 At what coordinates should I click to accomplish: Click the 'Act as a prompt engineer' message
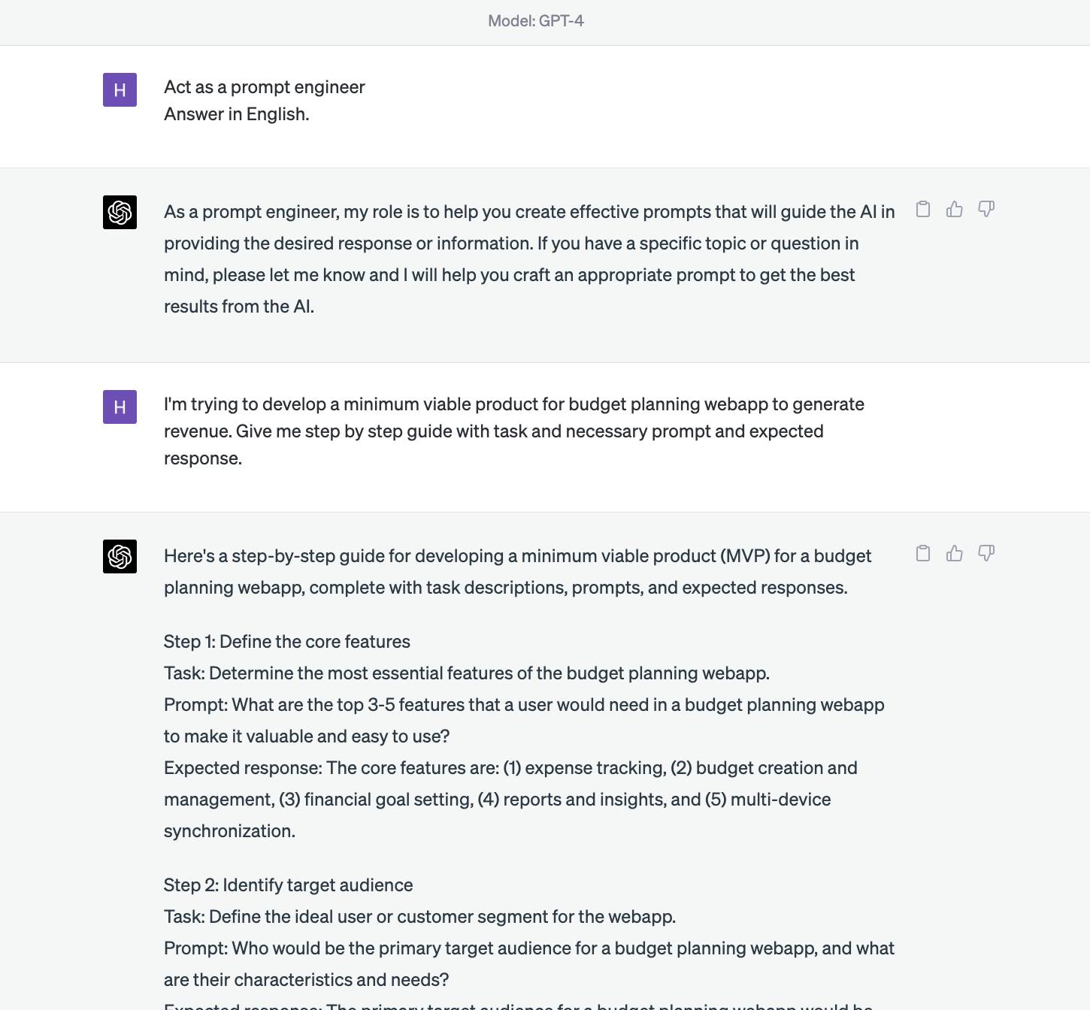[x=265, y=87]
